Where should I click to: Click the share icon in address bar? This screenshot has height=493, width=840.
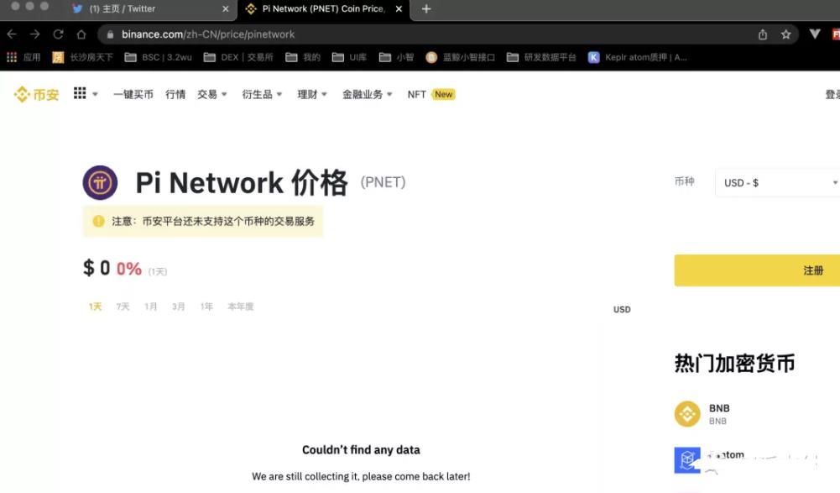(x=762, y=34)
